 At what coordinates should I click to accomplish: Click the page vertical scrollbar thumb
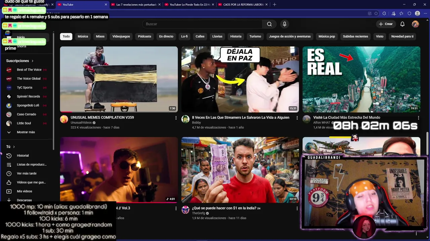click(428, 143)
